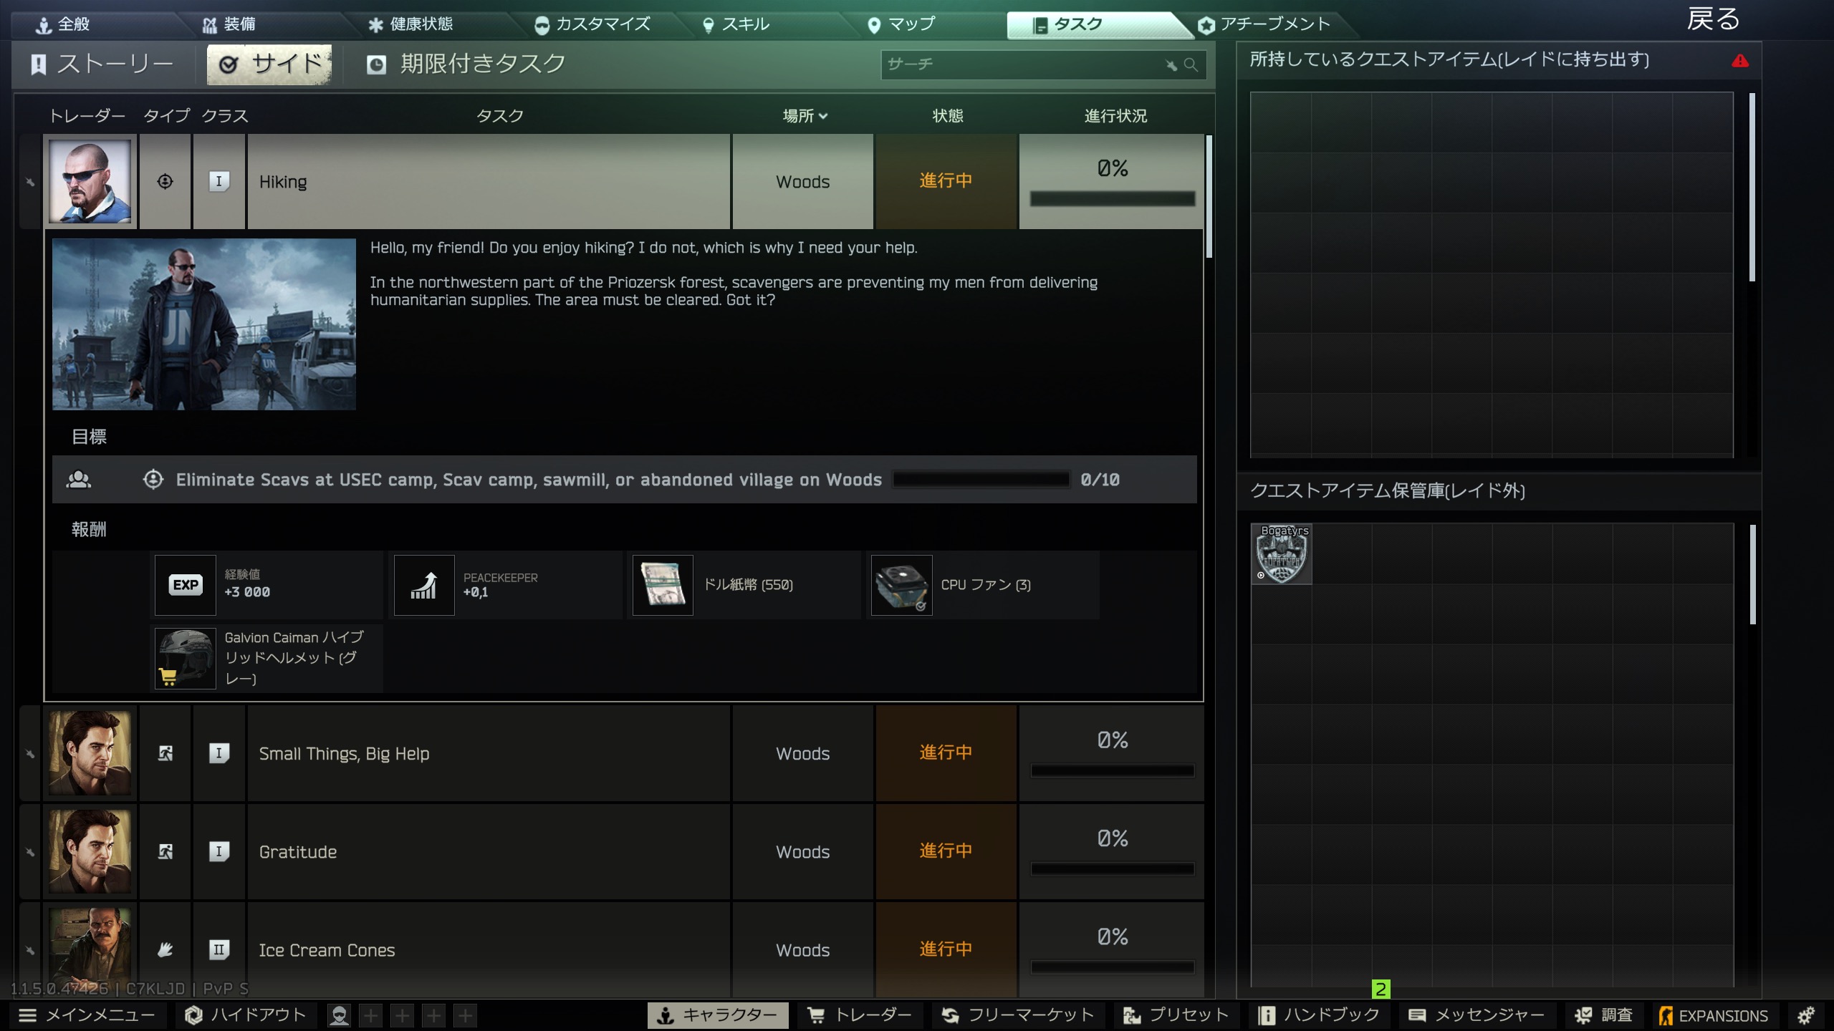Go to the アチーブメント tab
1834x1031 pixels.
[x=1264, y=24]
